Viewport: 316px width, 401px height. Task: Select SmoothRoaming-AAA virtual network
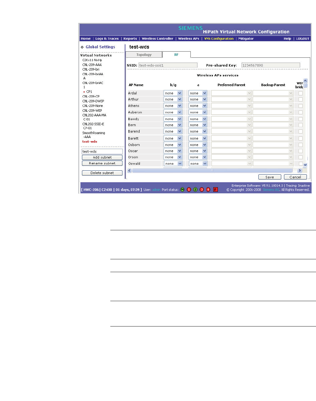[x=94, y=135]
